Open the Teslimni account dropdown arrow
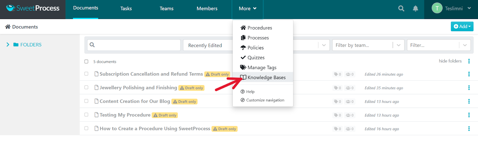Viewport: 478px width, 157px height. (x=469, y=8)
